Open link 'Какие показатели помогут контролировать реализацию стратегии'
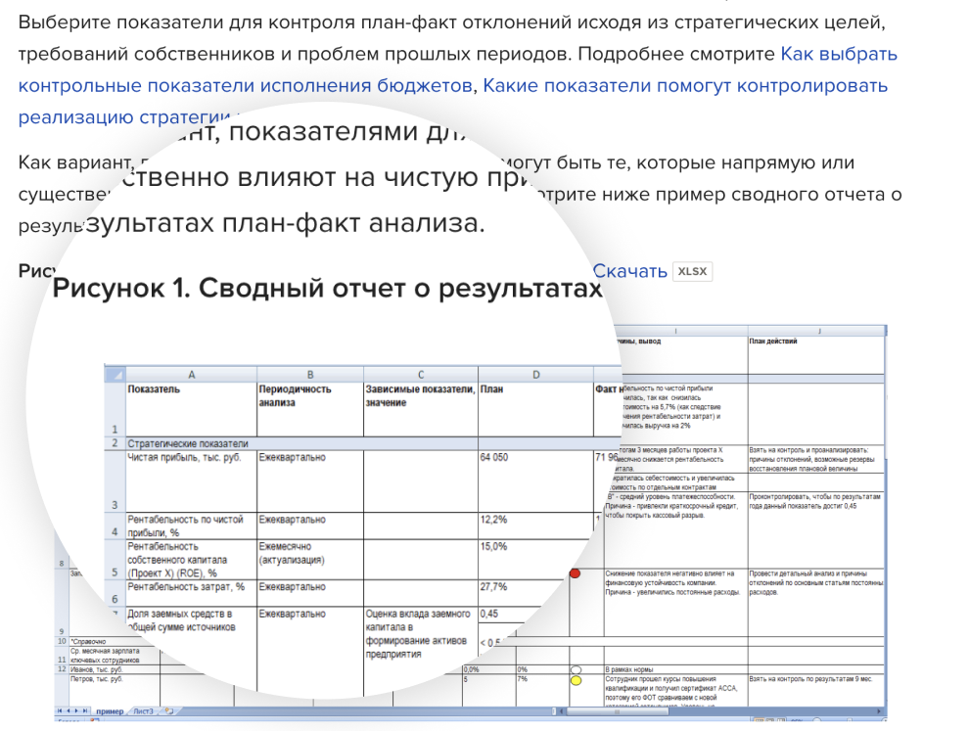This screenshot has width=969, height=731. point(685,86)
